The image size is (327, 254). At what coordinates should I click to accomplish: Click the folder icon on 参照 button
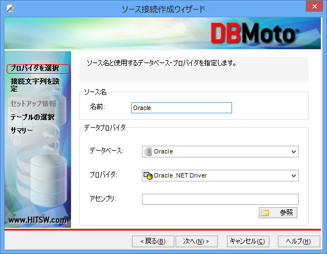coord(265,213)
